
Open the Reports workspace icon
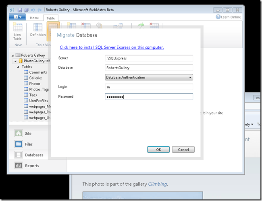click(19, 166)
